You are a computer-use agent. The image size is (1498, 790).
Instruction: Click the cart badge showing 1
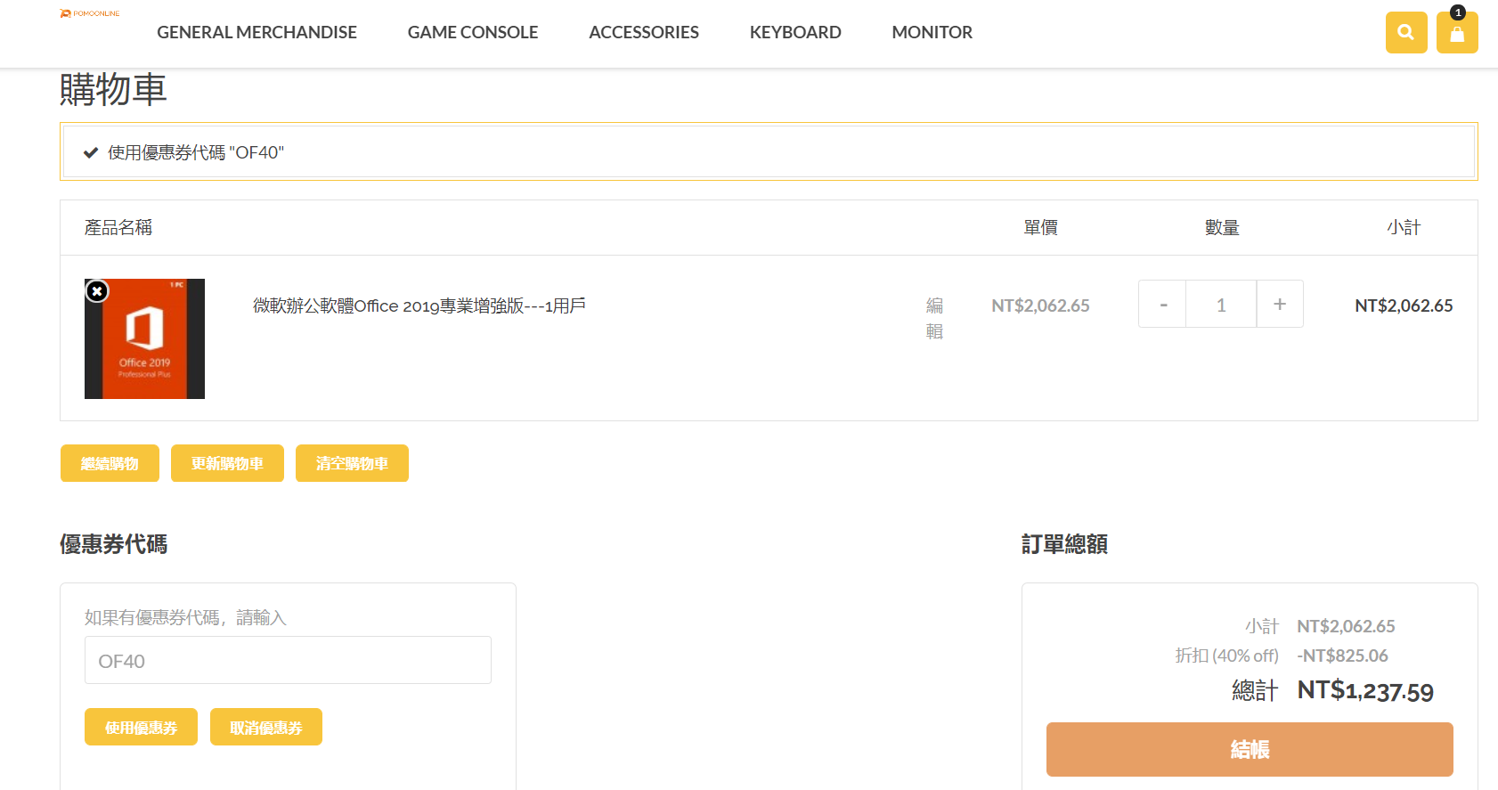click(x=1458, y=12)
